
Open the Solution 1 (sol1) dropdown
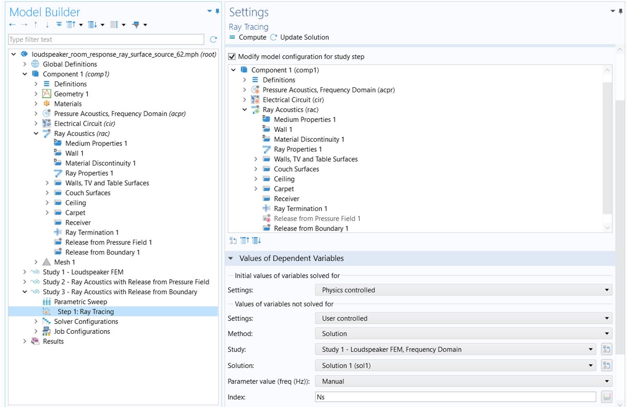pyautogui.click(x=455, y=365)
